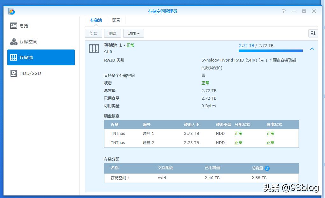Open the 动作 actions dropdown
This screenshot has width=325, height=198.
coord(133,33)
